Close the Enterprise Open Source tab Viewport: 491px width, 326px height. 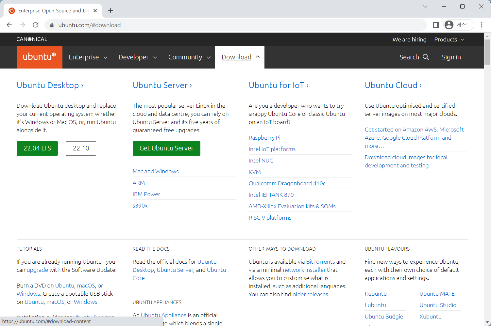pyautogui.click(x=95, y=11)
